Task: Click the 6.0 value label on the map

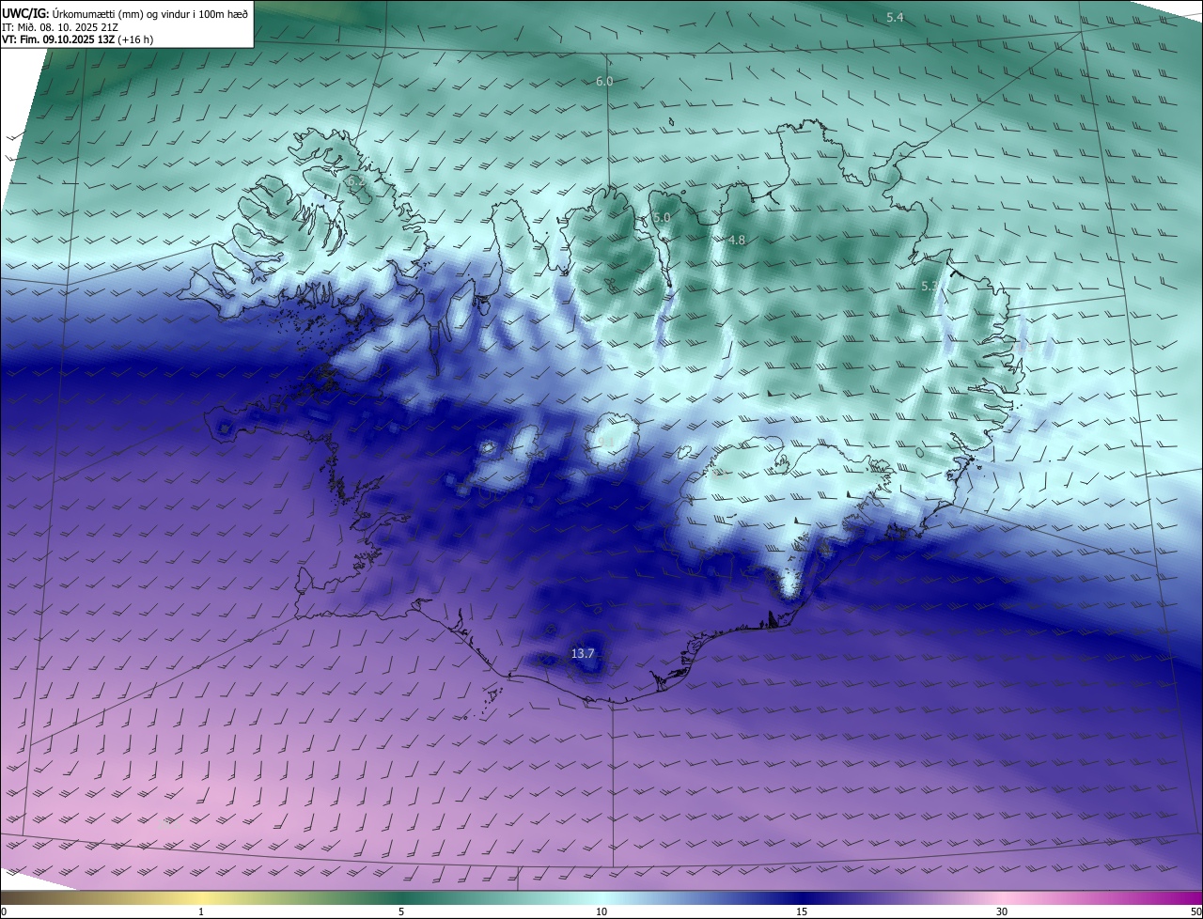Action: (x=604, y=82)
